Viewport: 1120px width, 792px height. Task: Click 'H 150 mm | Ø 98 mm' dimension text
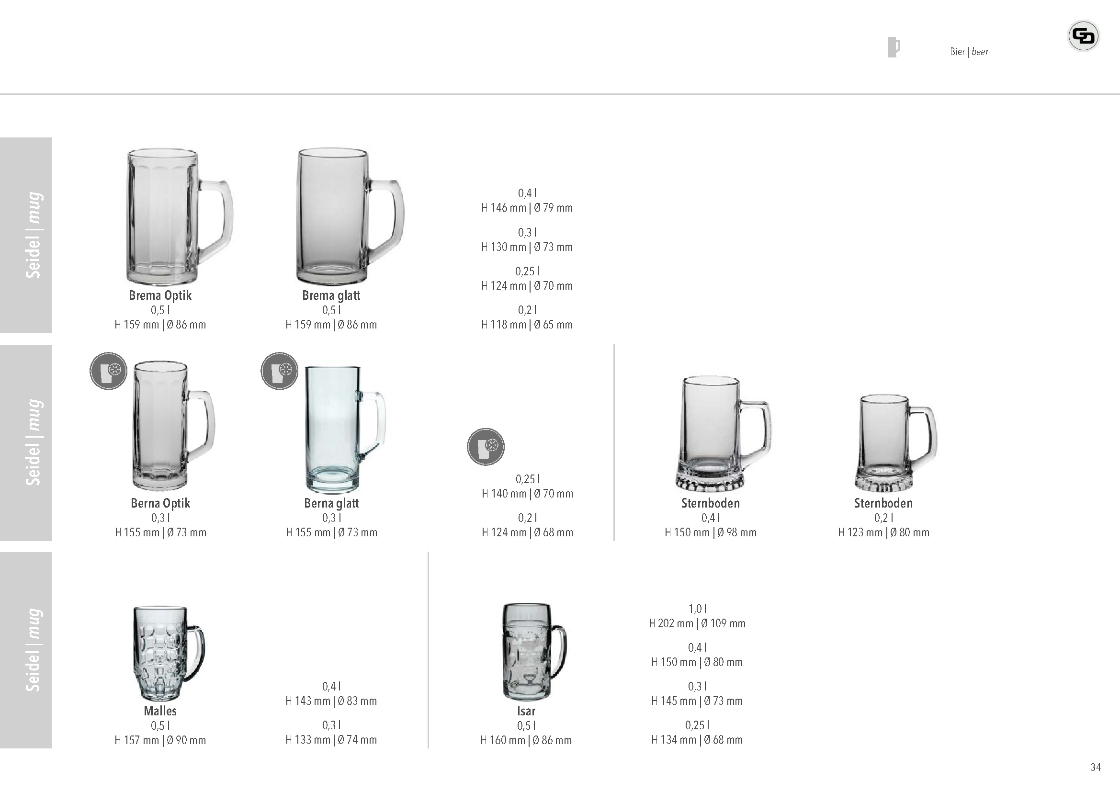click(x=711, y=532)
